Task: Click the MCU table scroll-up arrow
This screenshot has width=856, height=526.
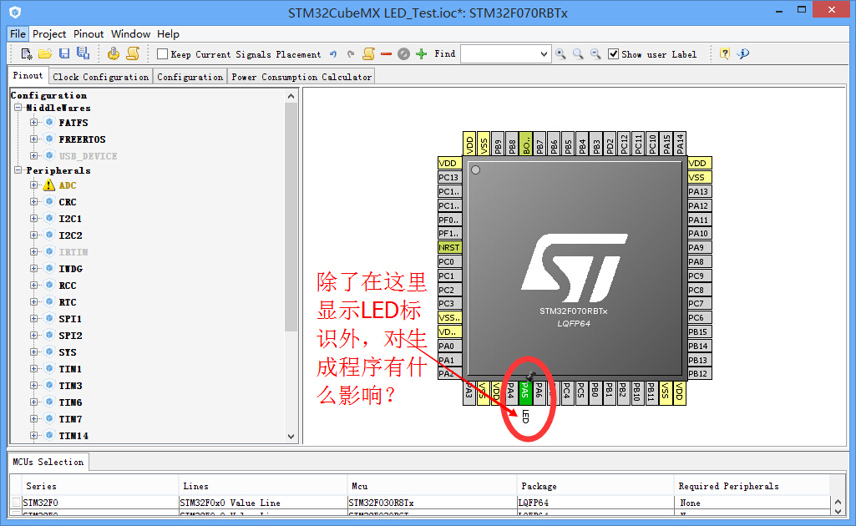Action: coord(838,502)
